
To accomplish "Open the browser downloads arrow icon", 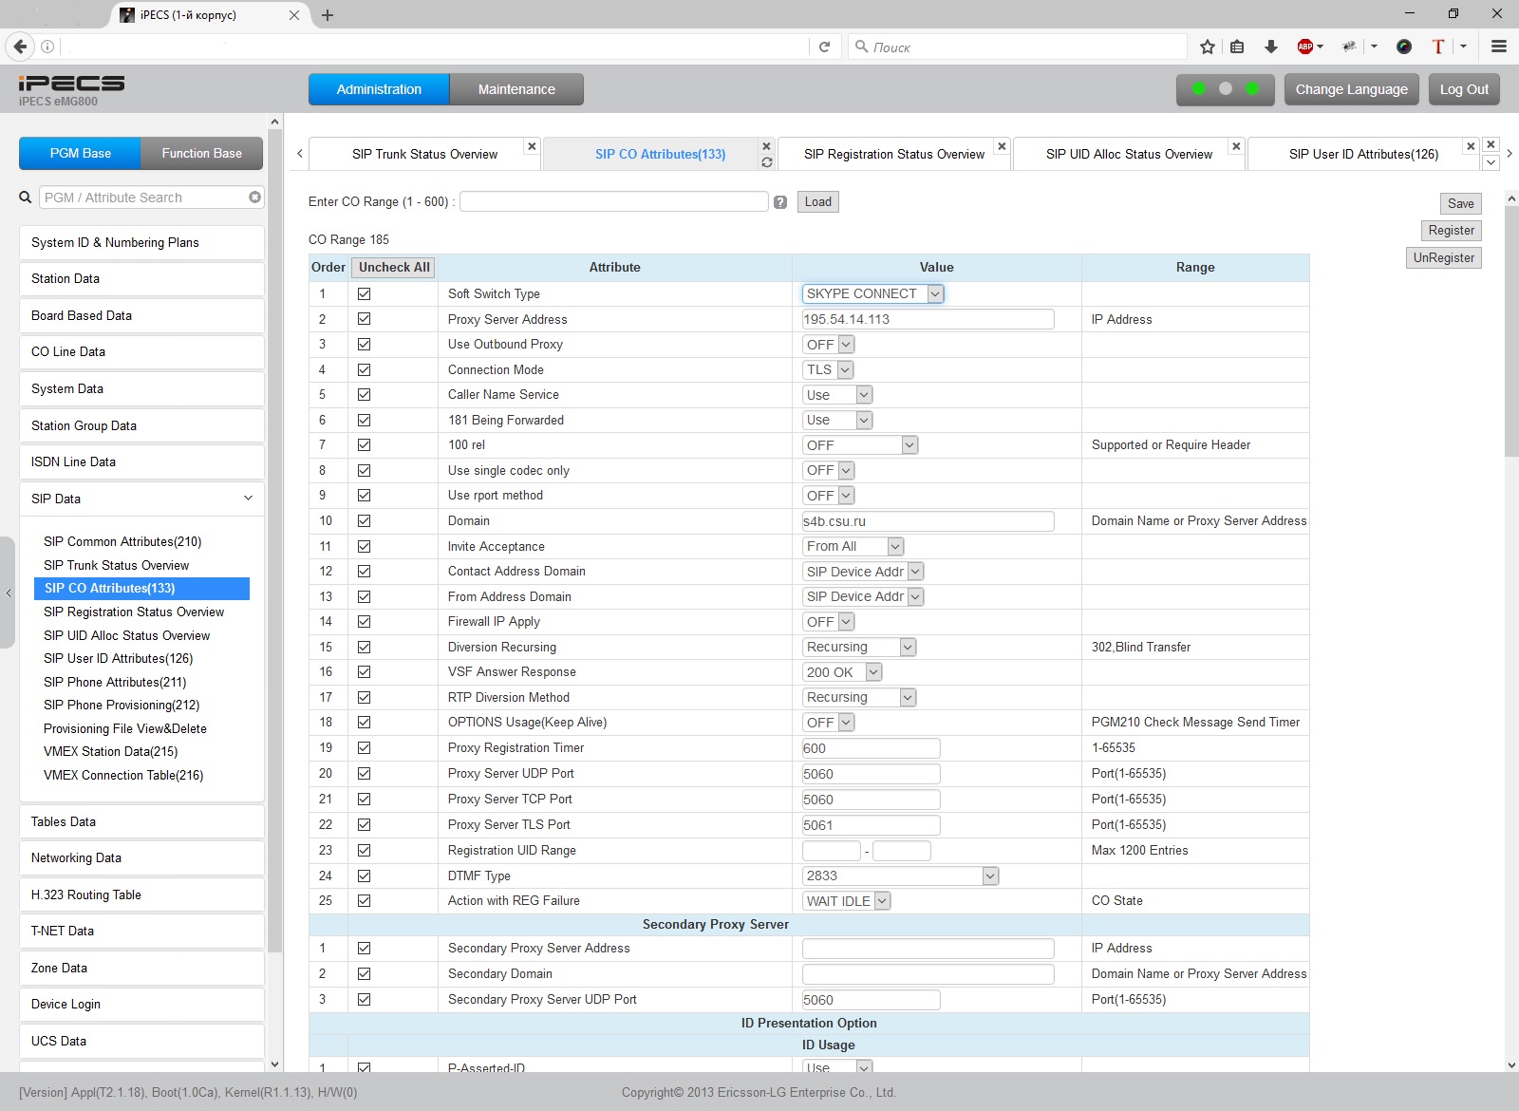I will [x=1270, y=47].
